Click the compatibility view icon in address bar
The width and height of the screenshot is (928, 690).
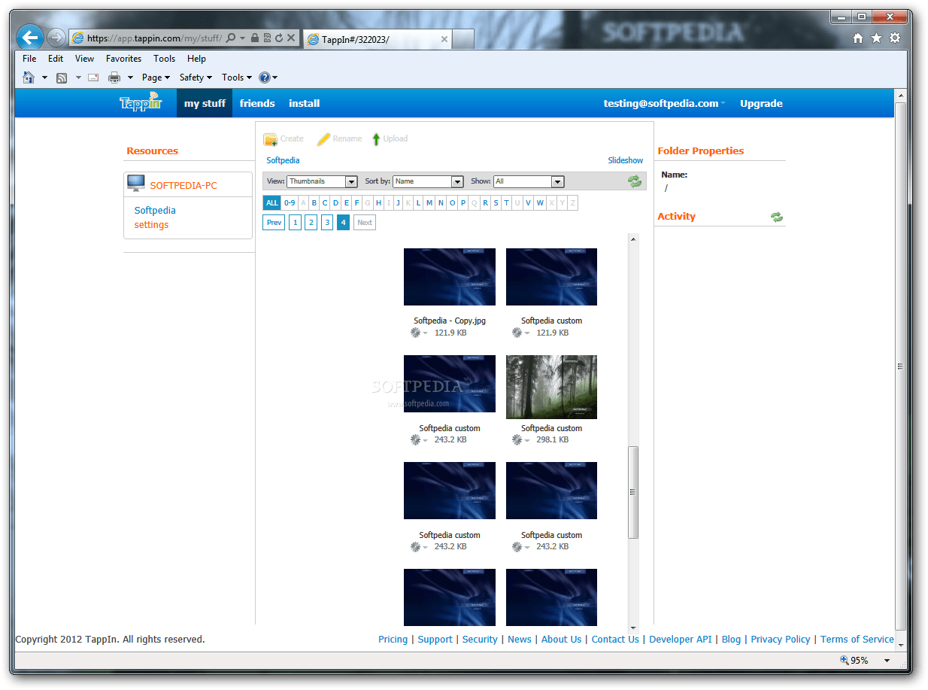coord(266,38)
